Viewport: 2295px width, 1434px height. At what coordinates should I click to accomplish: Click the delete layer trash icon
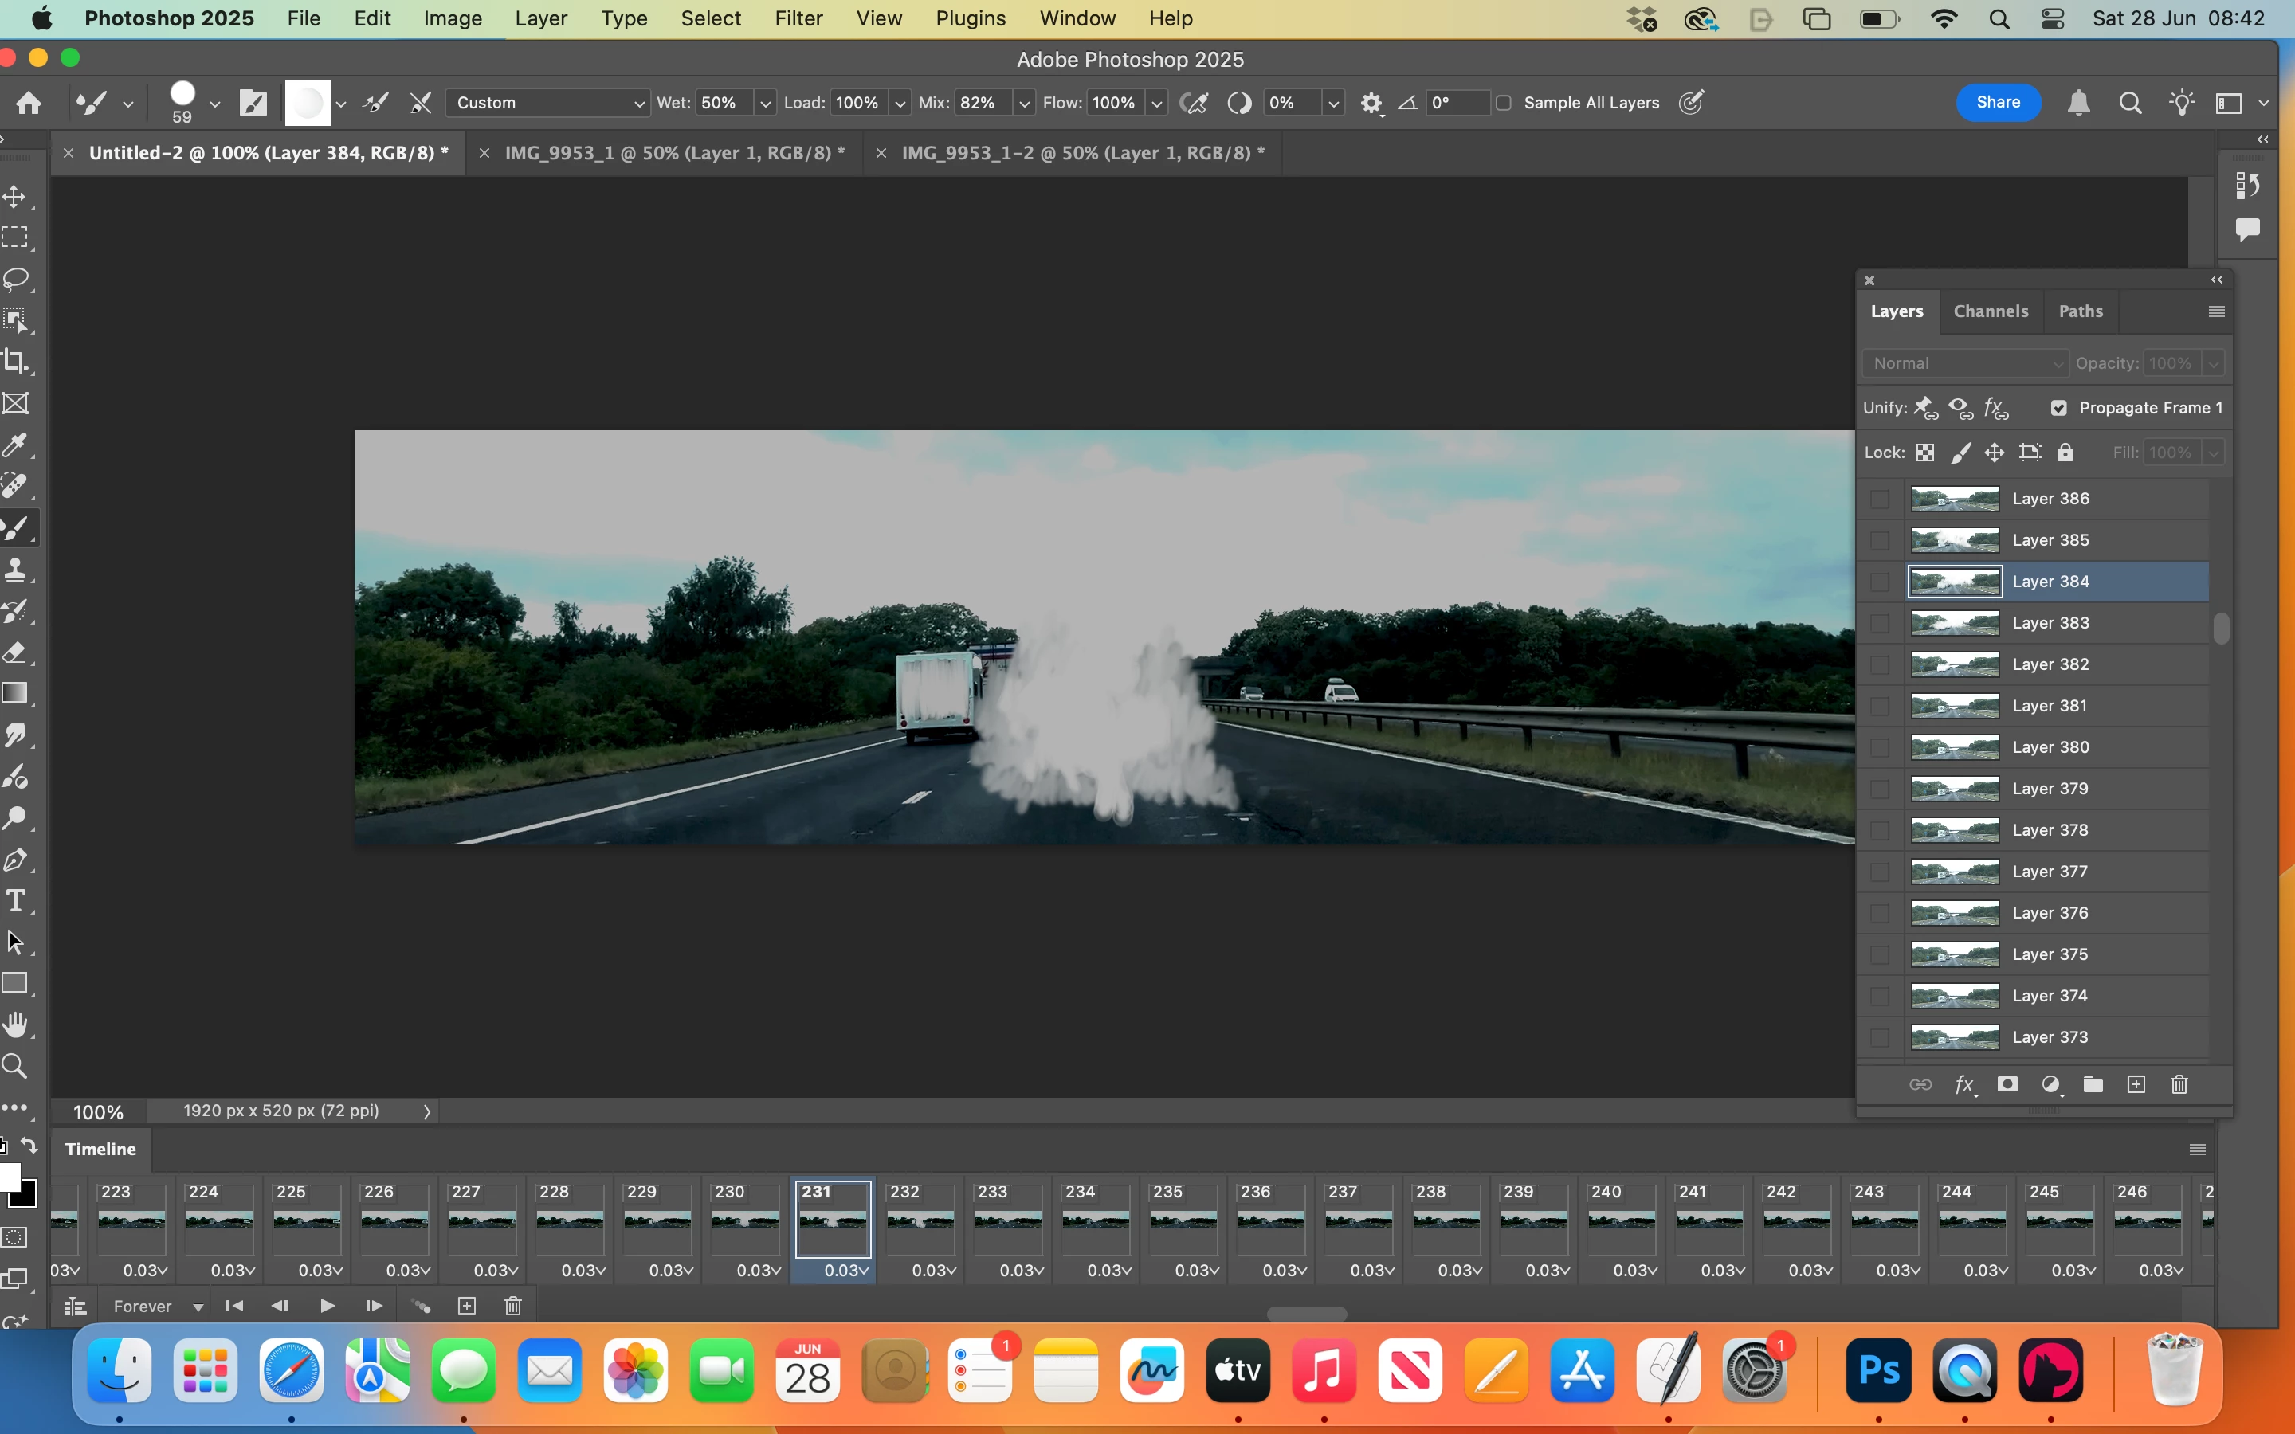click(2179, 1084)
